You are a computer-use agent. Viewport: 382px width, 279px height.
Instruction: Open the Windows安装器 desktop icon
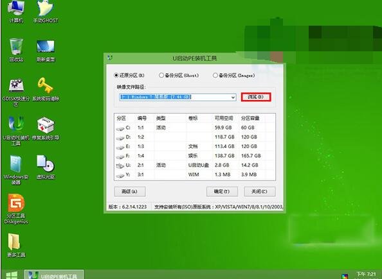16,170
